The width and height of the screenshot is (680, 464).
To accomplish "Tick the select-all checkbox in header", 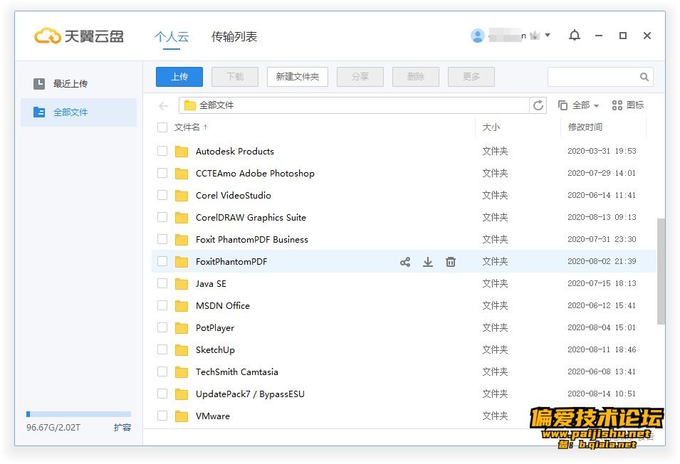I will [x=162, y=127].
